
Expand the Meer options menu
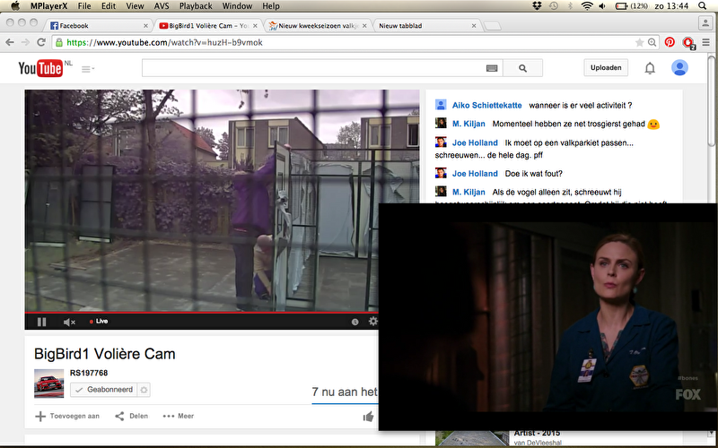click(x=178, y=416)
